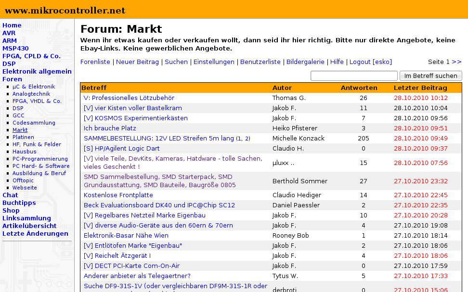Open the Hausbus forum
468x292 pixels.
pos(24,152)
